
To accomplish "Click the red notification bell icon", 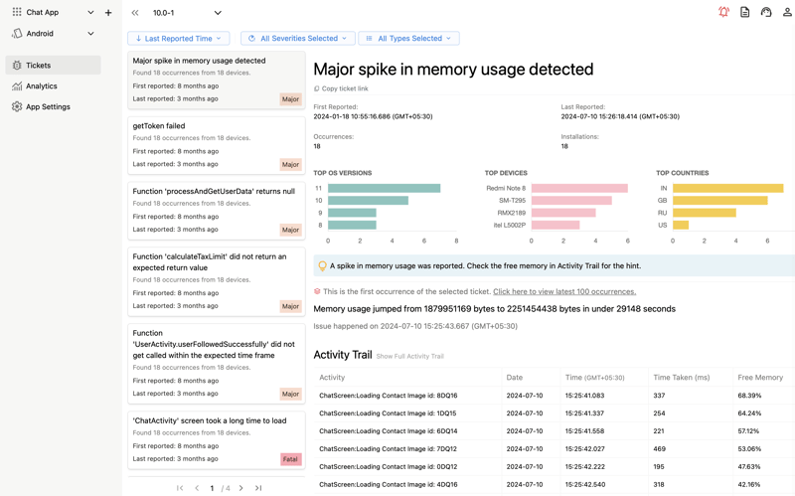I will pyautogui.click(x=723, y=13).
